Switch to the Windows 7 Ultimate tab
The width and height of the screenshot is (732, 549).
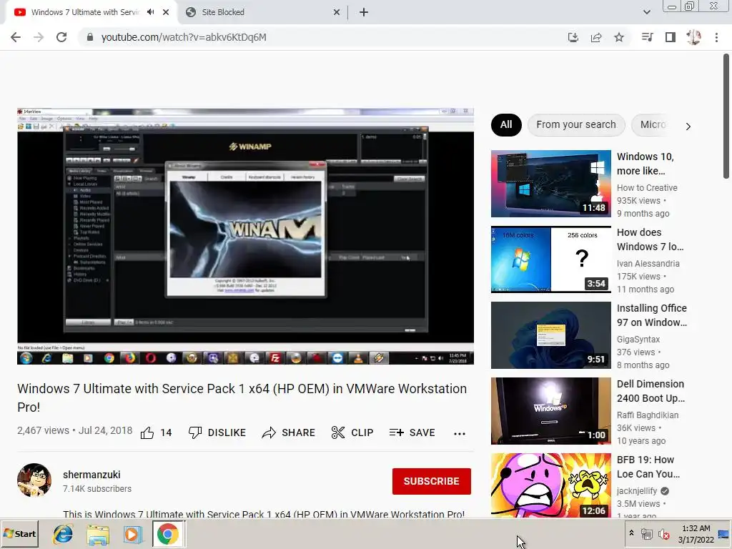[91, 12]
